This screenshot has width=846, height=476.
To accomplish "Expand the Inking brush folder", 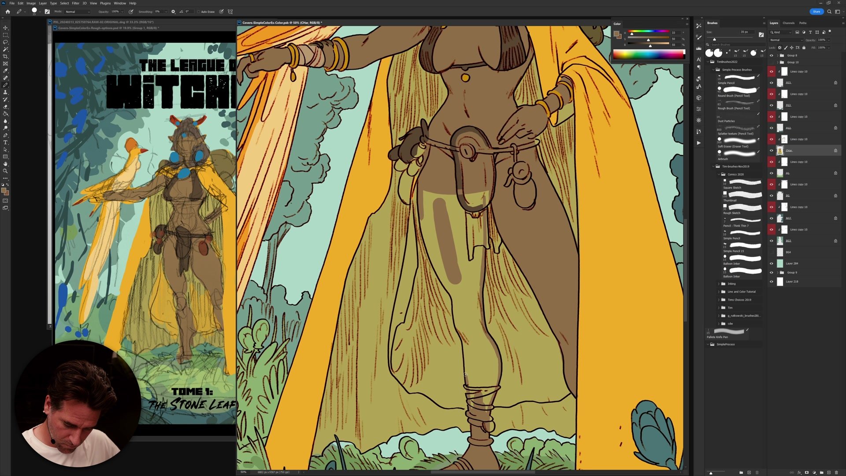I will point(719,284).
